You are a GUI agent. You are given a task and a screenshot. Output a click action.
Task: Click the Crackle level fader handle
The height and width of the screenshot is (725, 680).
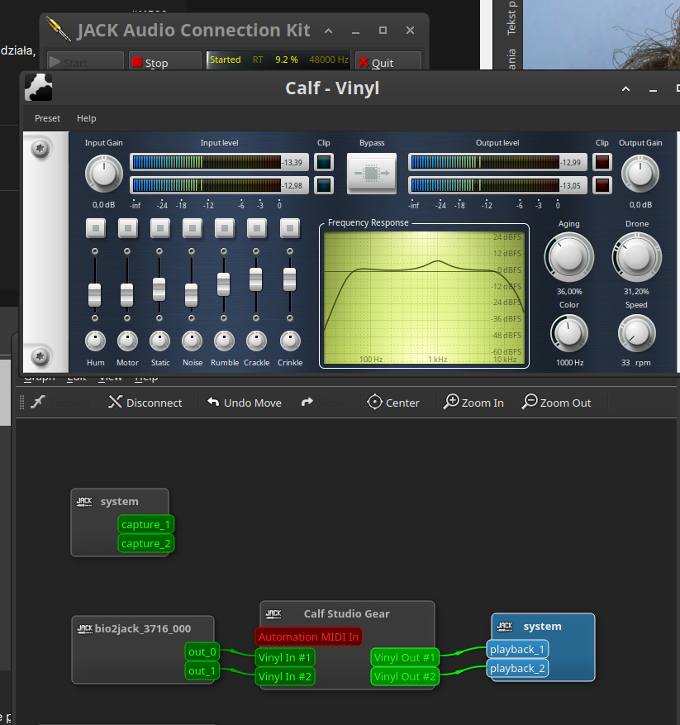[255, 279]
